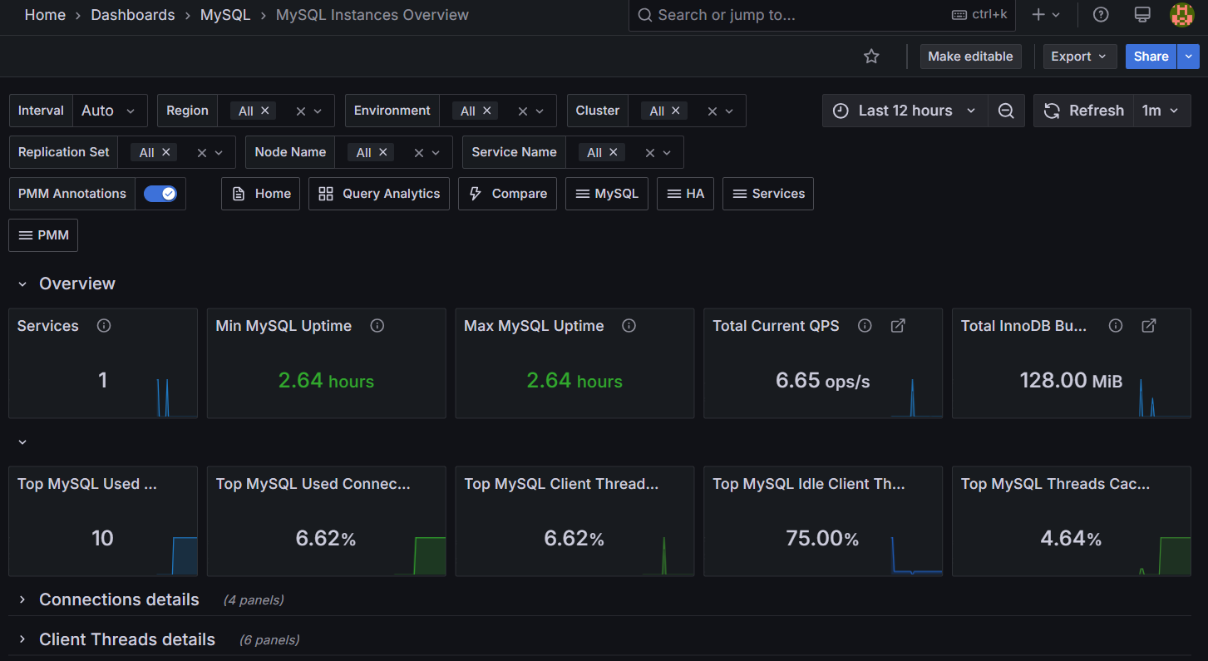Open the Last 12 hours time picker

[905, 111]
